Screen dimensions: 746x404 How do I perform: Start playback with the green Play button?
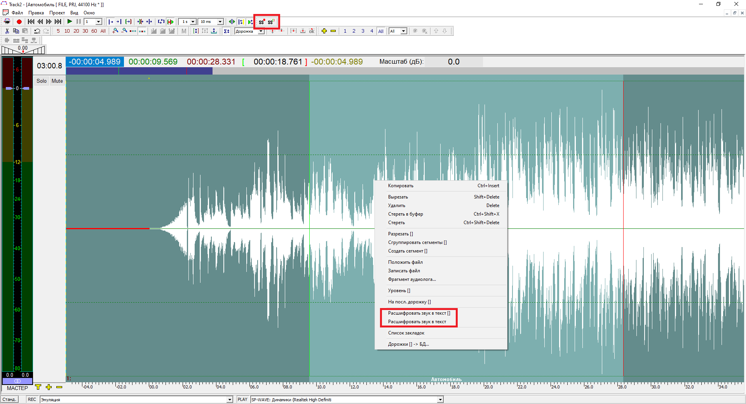click(70, 22)
